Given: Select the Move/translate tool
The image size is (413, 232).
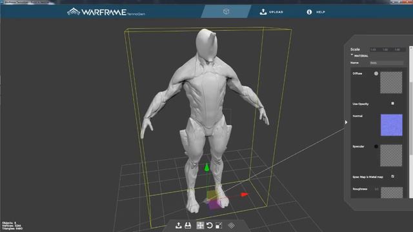Looking at the screenshot, I should [200, 226].
